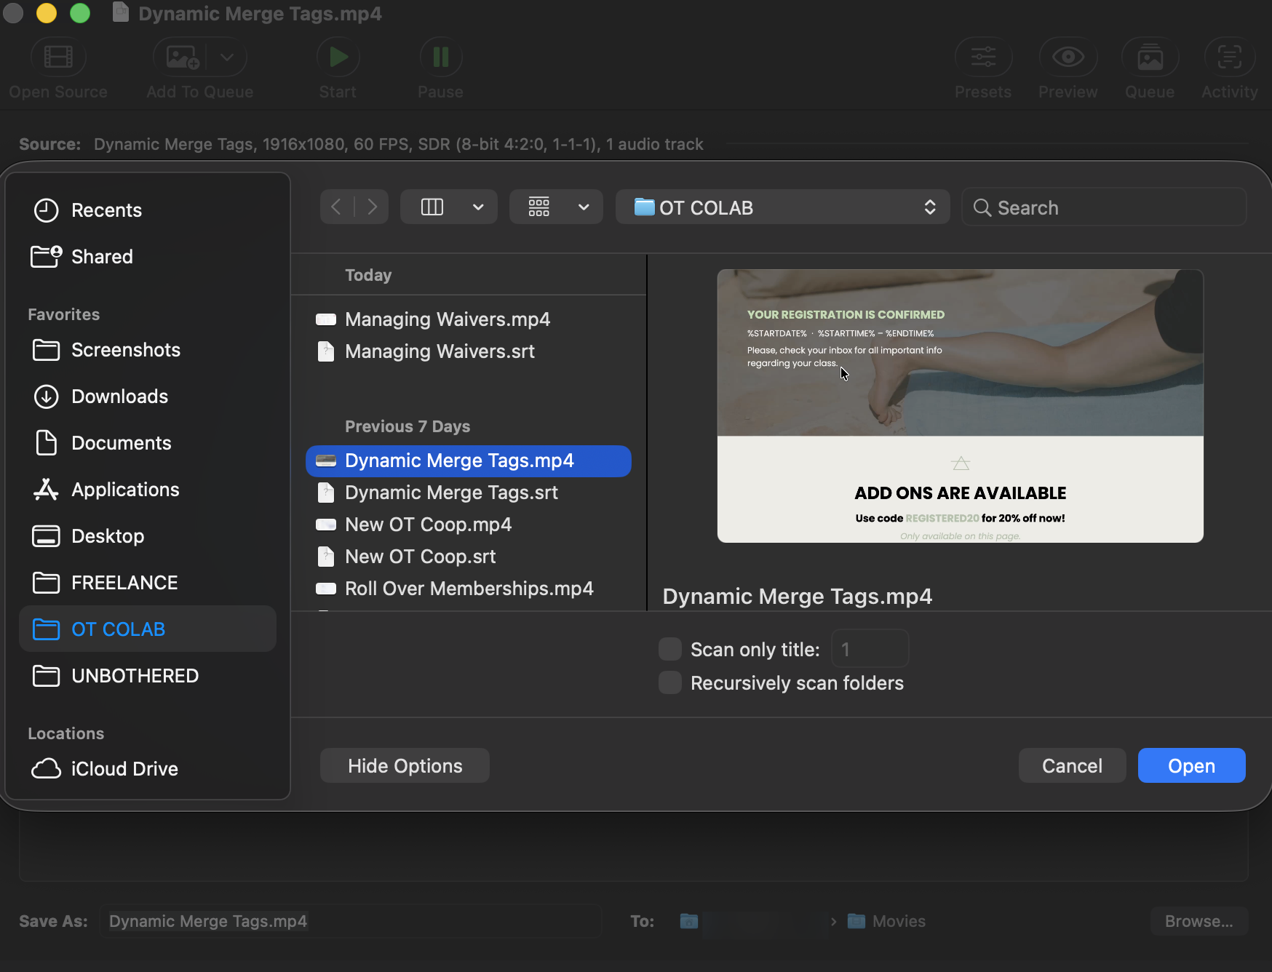Click the Open Source film icon

58,57
